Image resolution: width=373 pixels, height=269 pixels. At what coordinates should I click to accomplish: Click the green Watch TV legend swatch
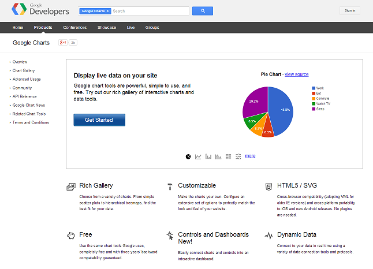click(x=314, y=104)
